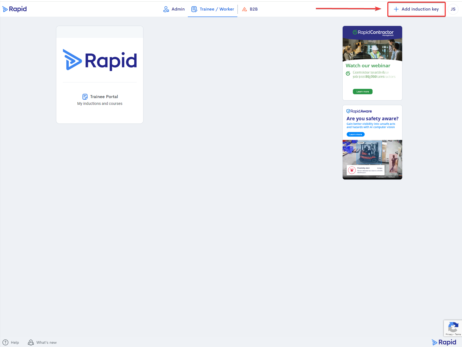The height and width of the screenshot is (347, 462).
Task: Open What's new link
Action: pyautogui.click(x=47, y=342)
